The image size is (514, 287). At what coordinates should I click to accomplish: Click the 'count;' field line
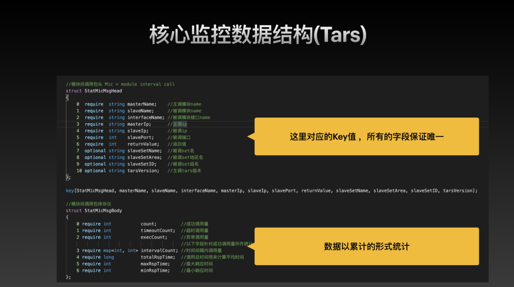click(142, 224)
